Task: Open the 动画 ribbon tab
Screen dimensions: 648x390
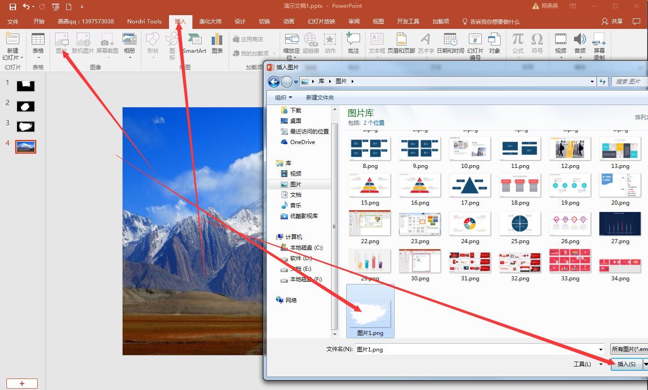Action: pyautogui.click(x=289, y=22)
